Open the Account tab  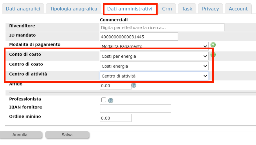pos(238,9)
